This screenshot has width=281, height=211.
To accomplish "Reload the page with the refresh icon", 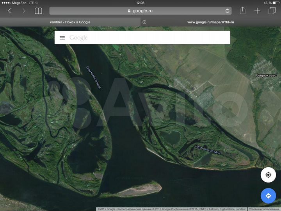I will click(227, 11).
